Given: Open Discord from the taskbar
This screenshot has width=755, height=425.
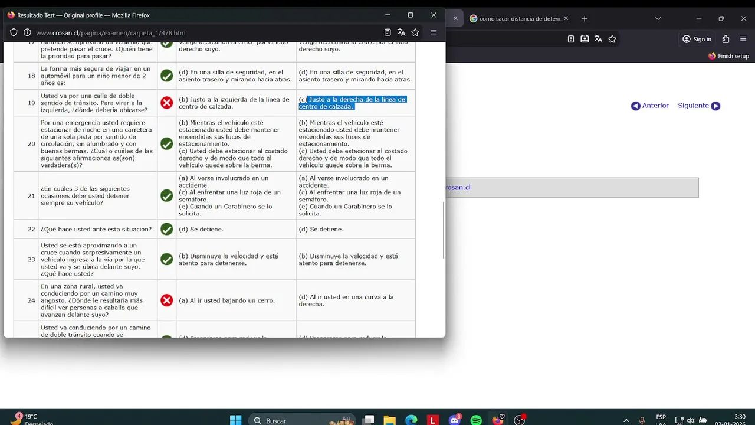Looking at the screenshot, I should pyautogui.click(x=455, y=420).
